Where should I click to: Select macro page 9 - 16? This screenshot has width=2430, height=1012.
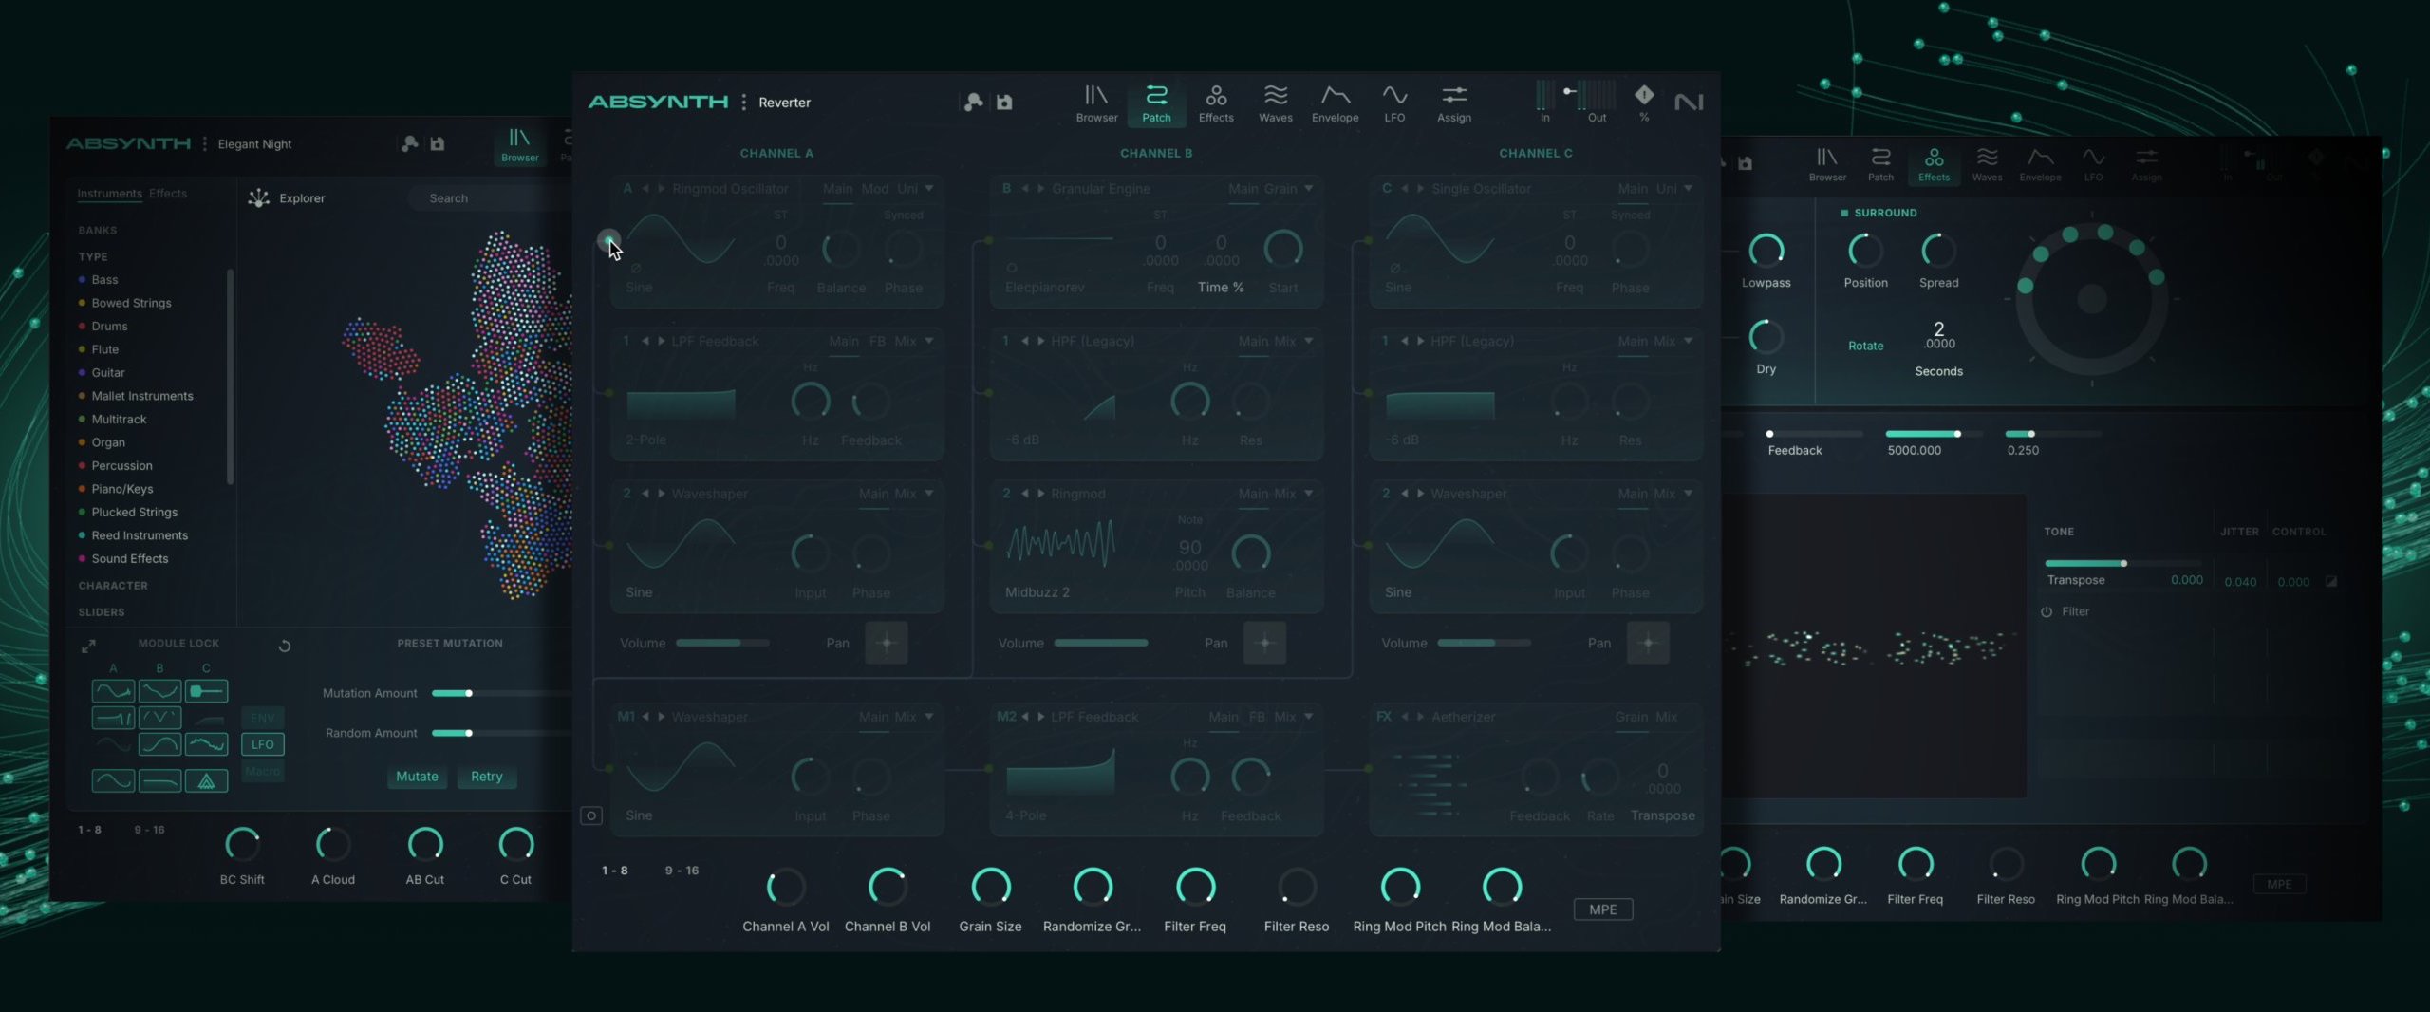pos(682,871)
